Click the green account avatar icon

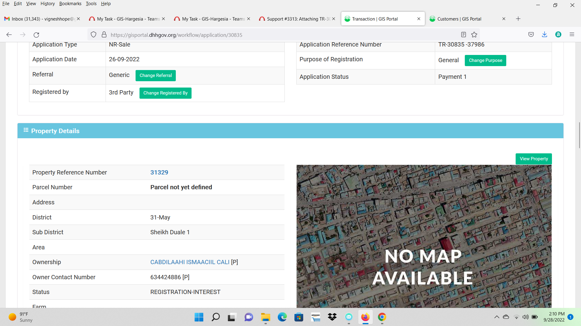pyautogui.click(x=558, y=34)
